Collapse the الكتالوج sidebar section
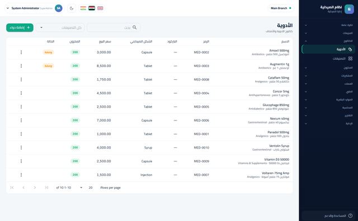 click(328, 41)
